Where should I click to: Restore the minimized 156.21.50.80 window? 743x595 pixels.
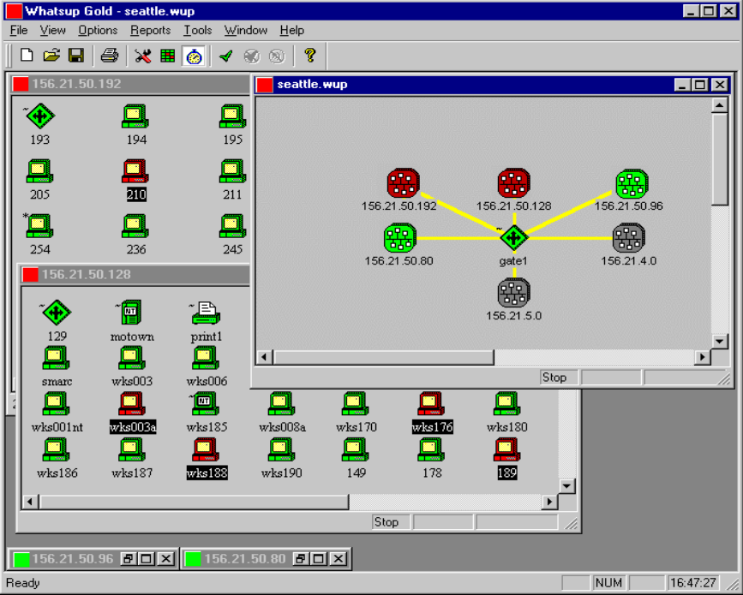[x=300, y=559]
